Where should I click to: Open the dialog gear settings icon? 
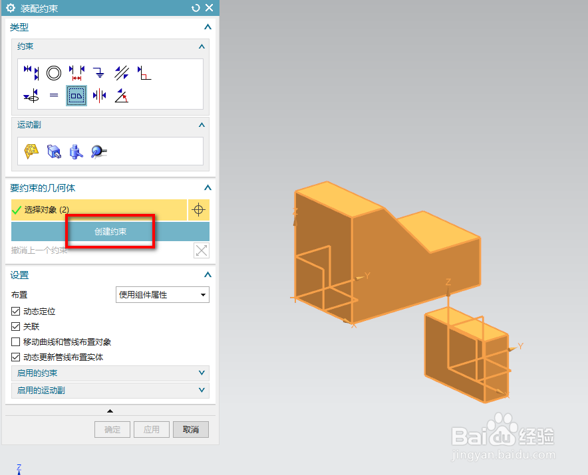[x=11, y=8]
